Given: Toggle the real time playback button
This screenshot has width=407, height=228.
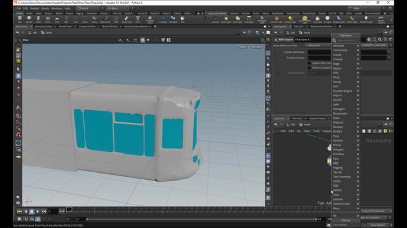Looking at the screenshot, I should click(x=38, y=219).
